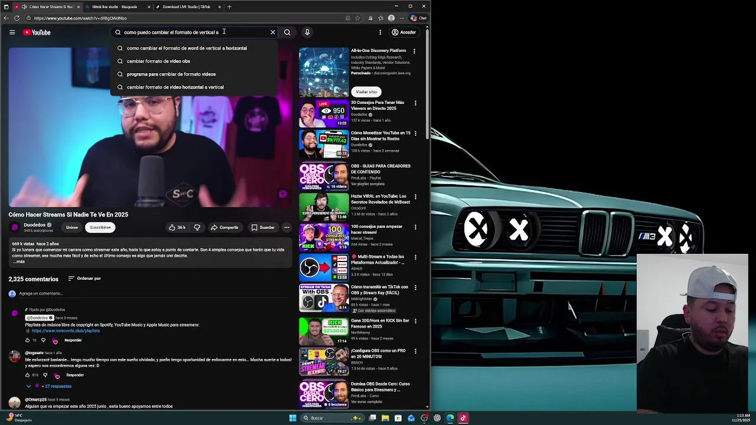Open thumbnail of '100 consejos para empezar hacer stream'
Screen dimensions: 756x425
click(x=324, y=237)
